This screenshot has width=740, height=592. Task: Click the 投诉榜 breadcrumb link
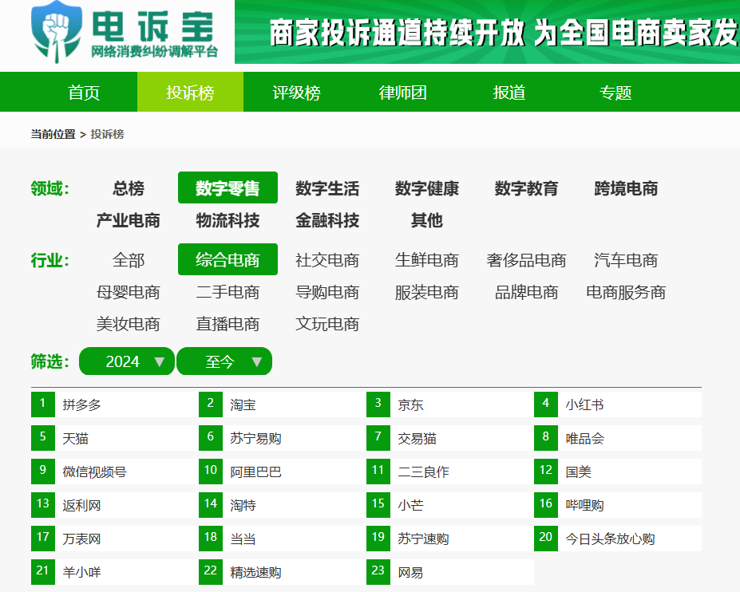tap(107, 135)
